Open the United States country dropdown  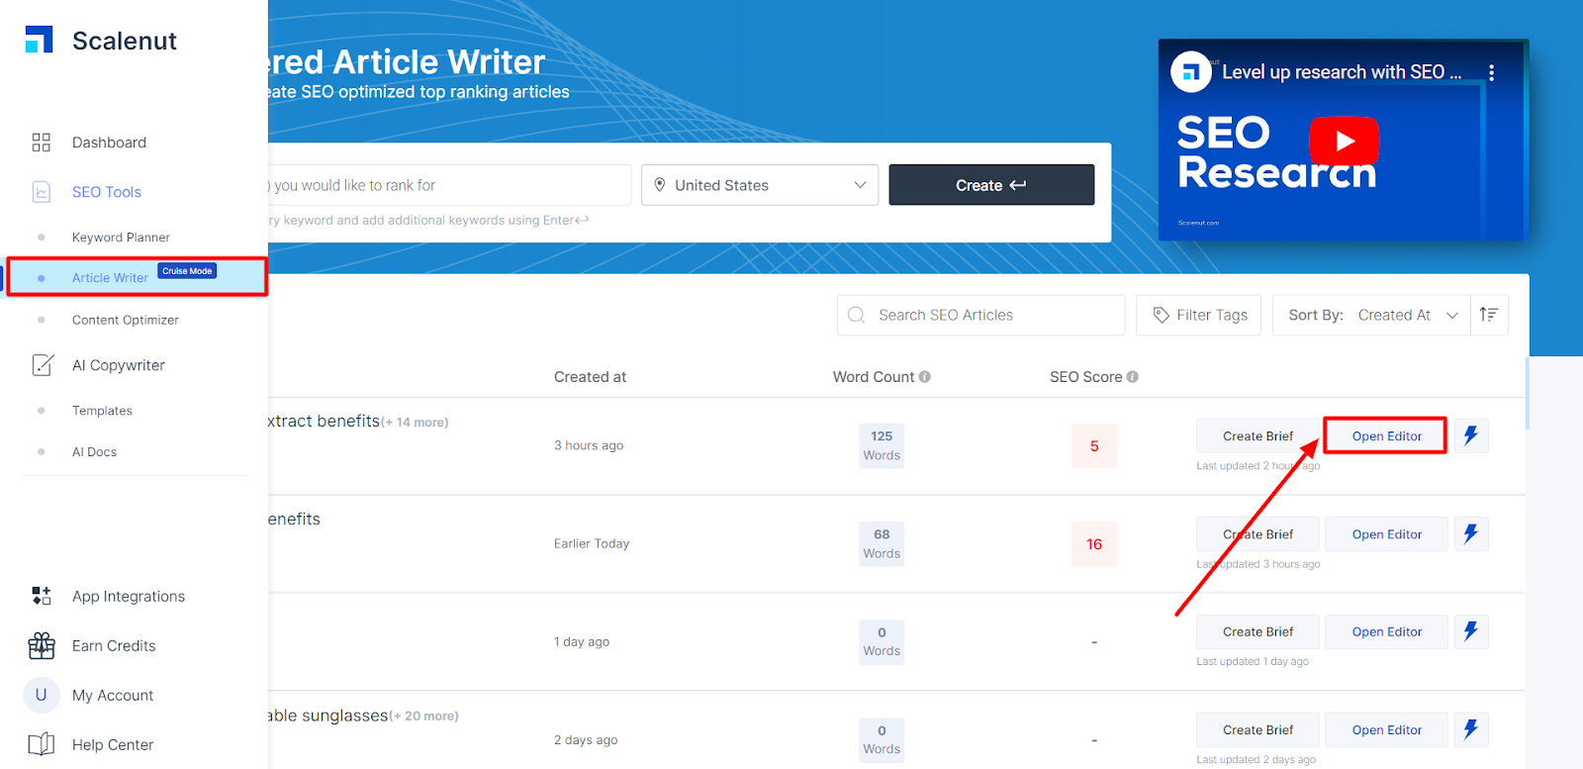(x=760, y=185)
